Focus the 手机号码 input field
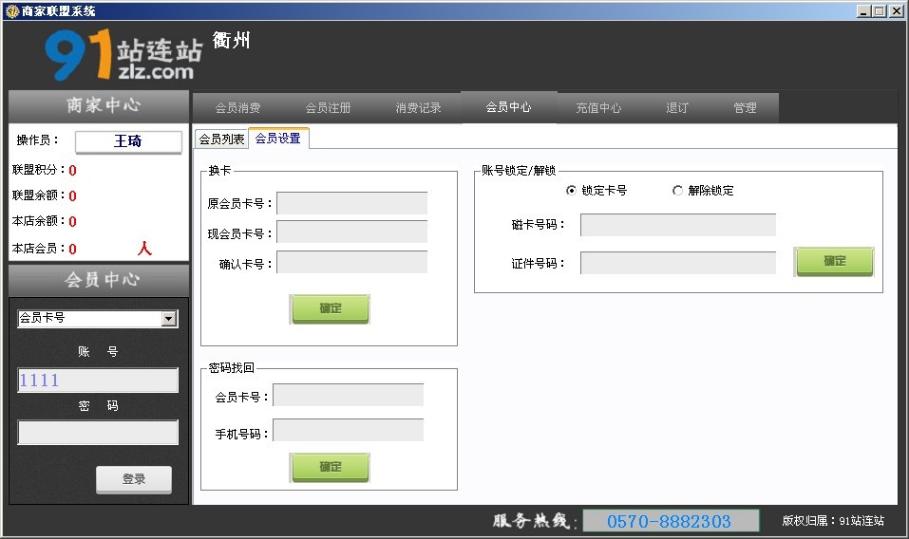Viewport: 909px width, 539px height. 348,431
